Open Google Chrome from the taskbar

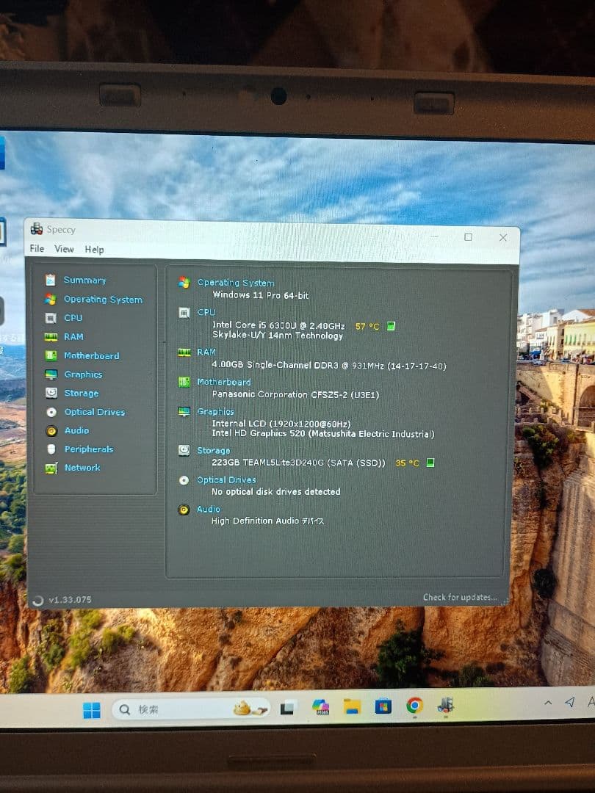click(x=414, y=706)
